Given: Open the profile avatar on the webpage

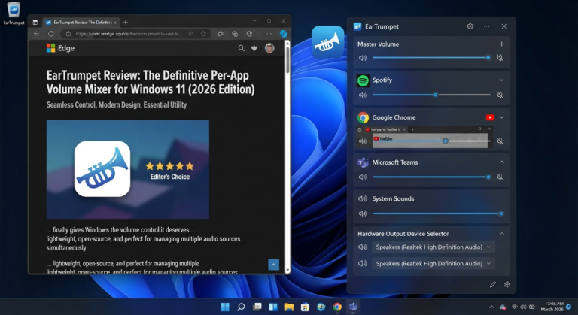Looking at the screenshot, I should (269, 48).
